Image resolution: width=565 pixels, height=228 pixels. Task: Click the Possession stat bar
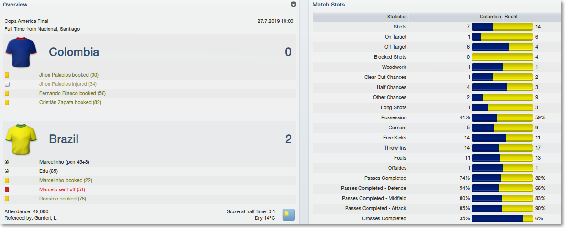coord(502,117)
